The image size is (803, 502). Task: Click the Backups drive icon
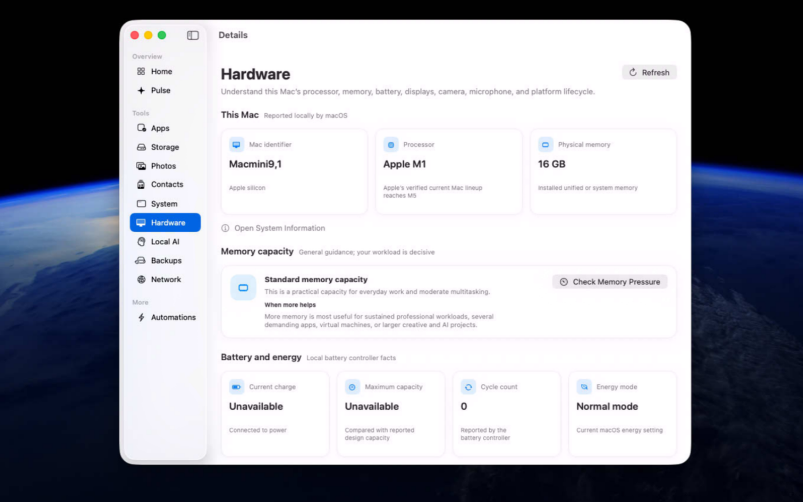[141, 260]
